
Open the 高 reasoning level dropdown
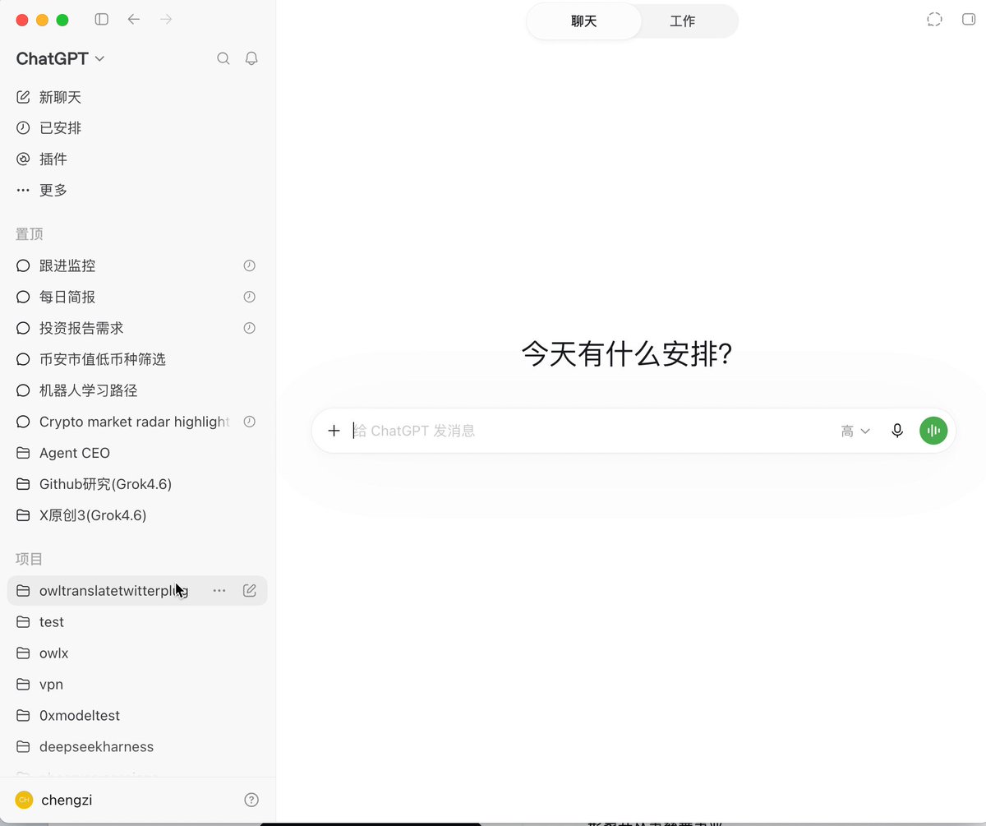(855, 431)
